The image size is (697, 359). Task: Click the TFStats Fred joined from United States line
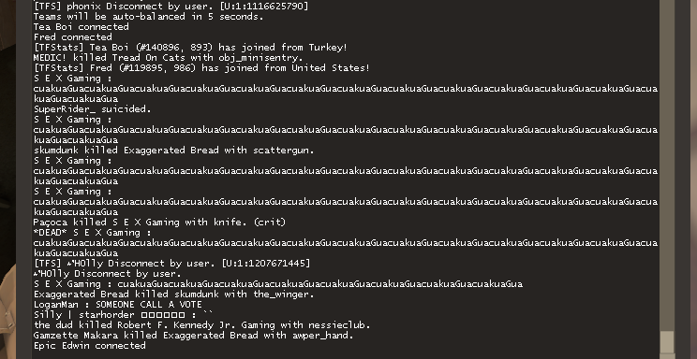pyautogui.click(x=201, y=68)
